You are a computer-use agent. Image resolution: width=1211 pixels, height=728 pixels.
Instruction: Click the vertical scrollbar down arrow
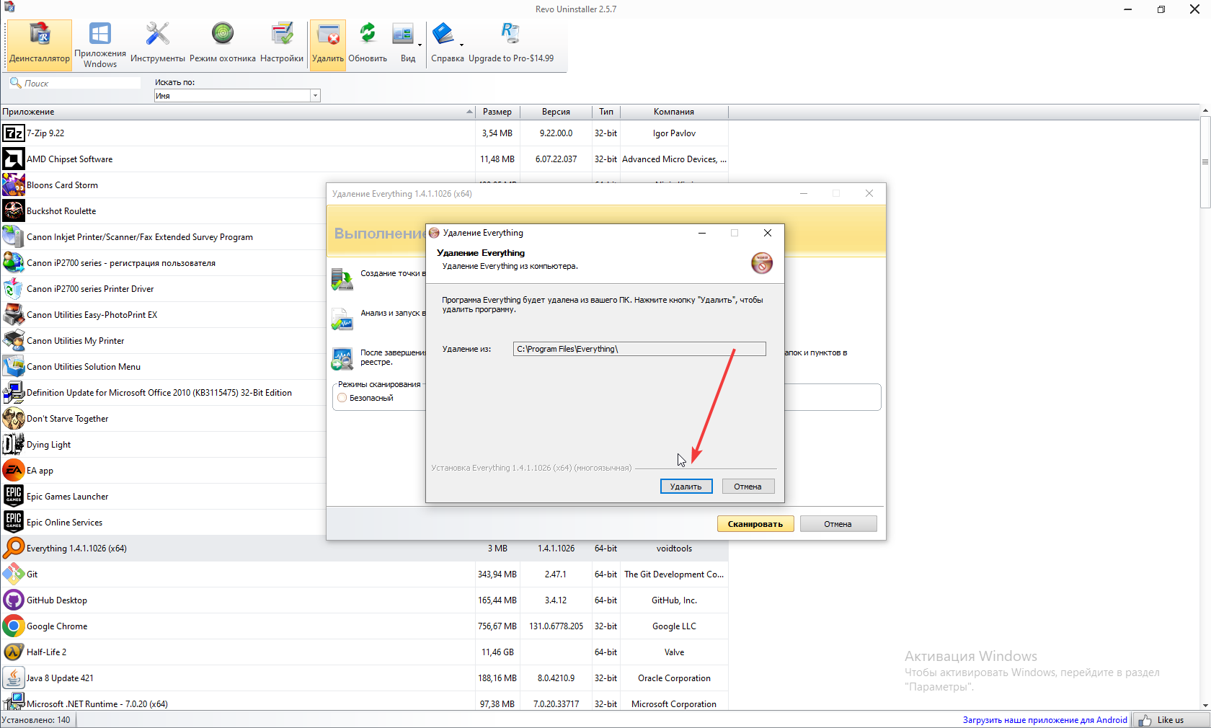click(1205, 706)
